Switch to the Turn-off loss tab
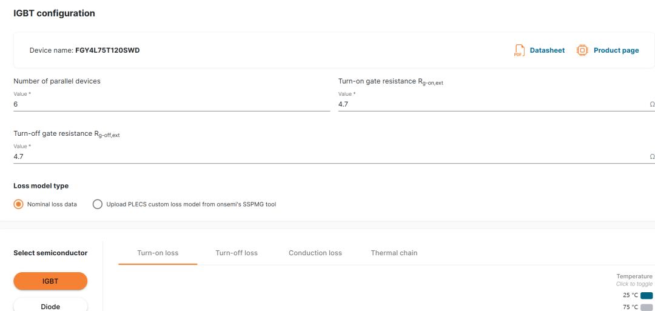 [x=237, y=253]
